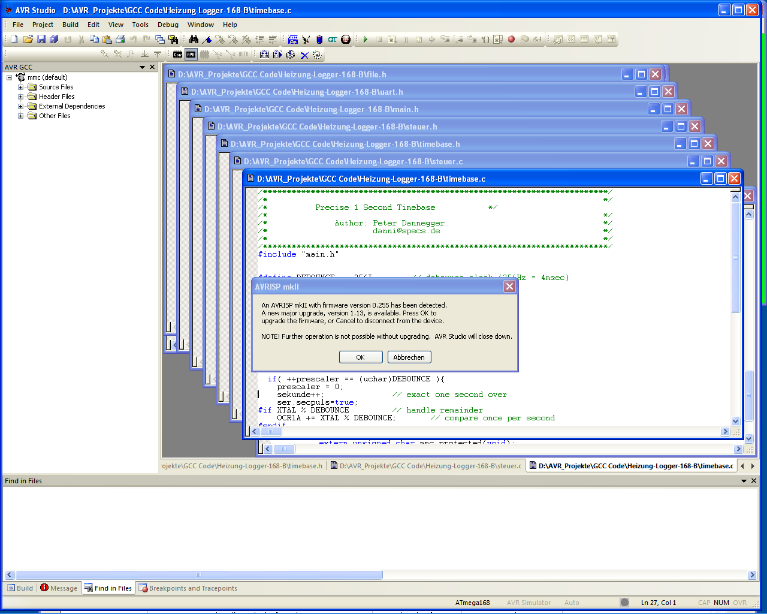Close the Find in Files panel

(754, 481)
